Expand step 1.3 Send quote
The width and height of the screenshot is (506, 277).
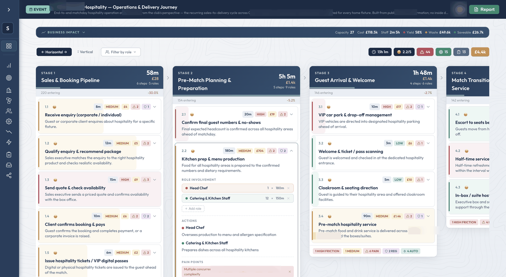click(x=155, y=180)
